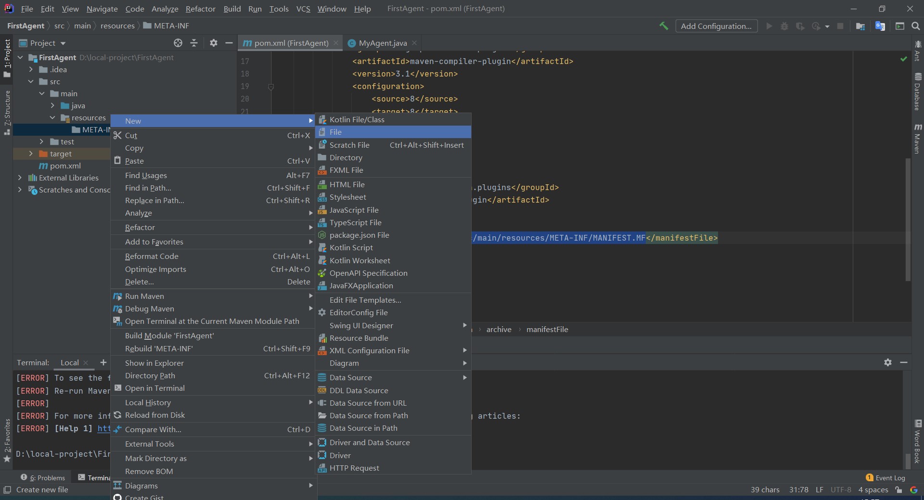This screenshot has width=924, height=500.
Task: Choose Resource Bundle option
Action: (x=393, y=338)
